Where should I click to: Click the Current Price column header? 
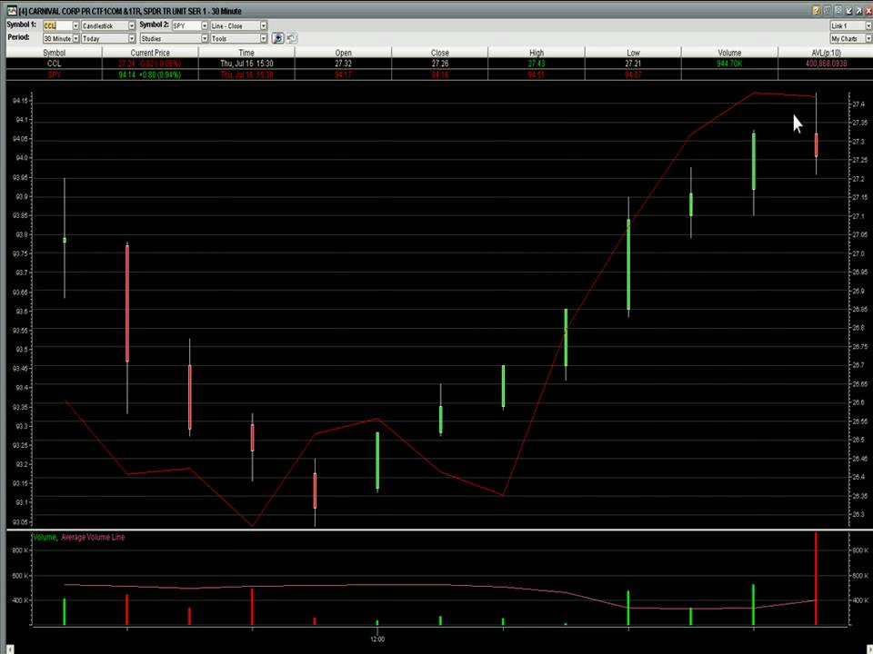(x=150, y=53)
